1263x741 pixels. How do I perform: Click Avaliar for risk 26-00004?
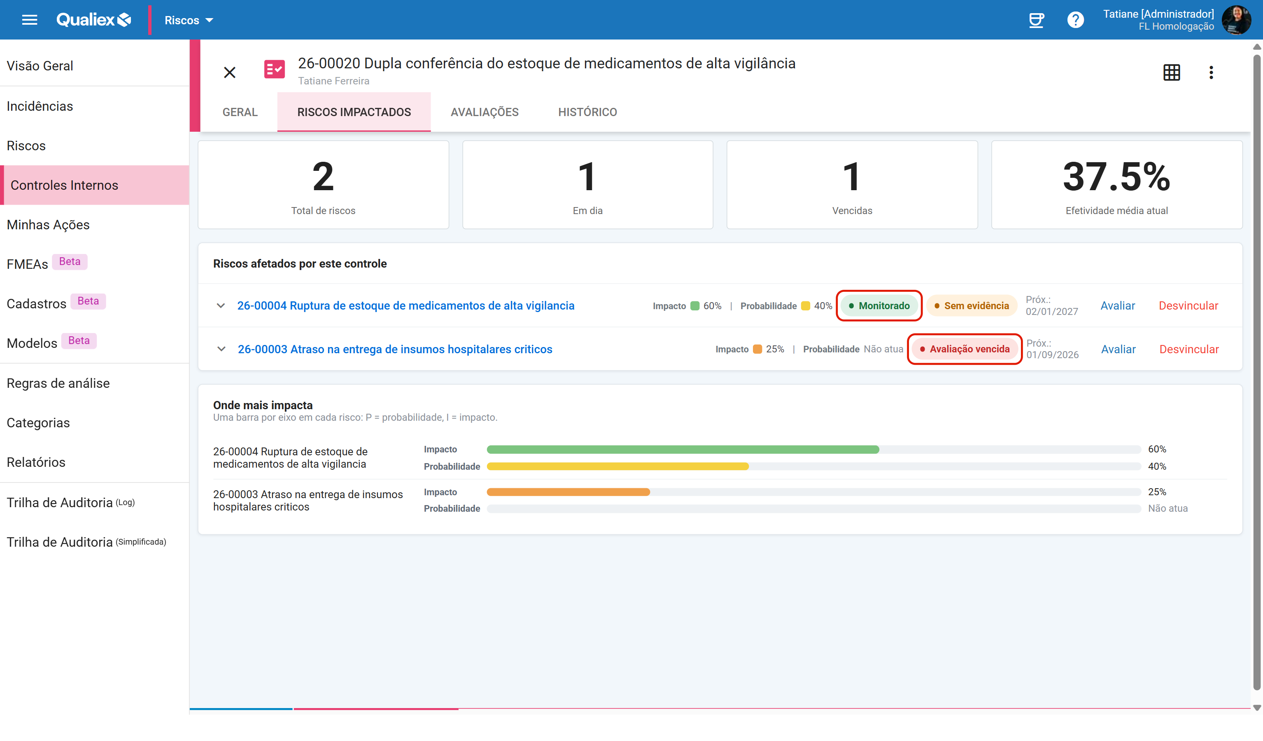1118,306
